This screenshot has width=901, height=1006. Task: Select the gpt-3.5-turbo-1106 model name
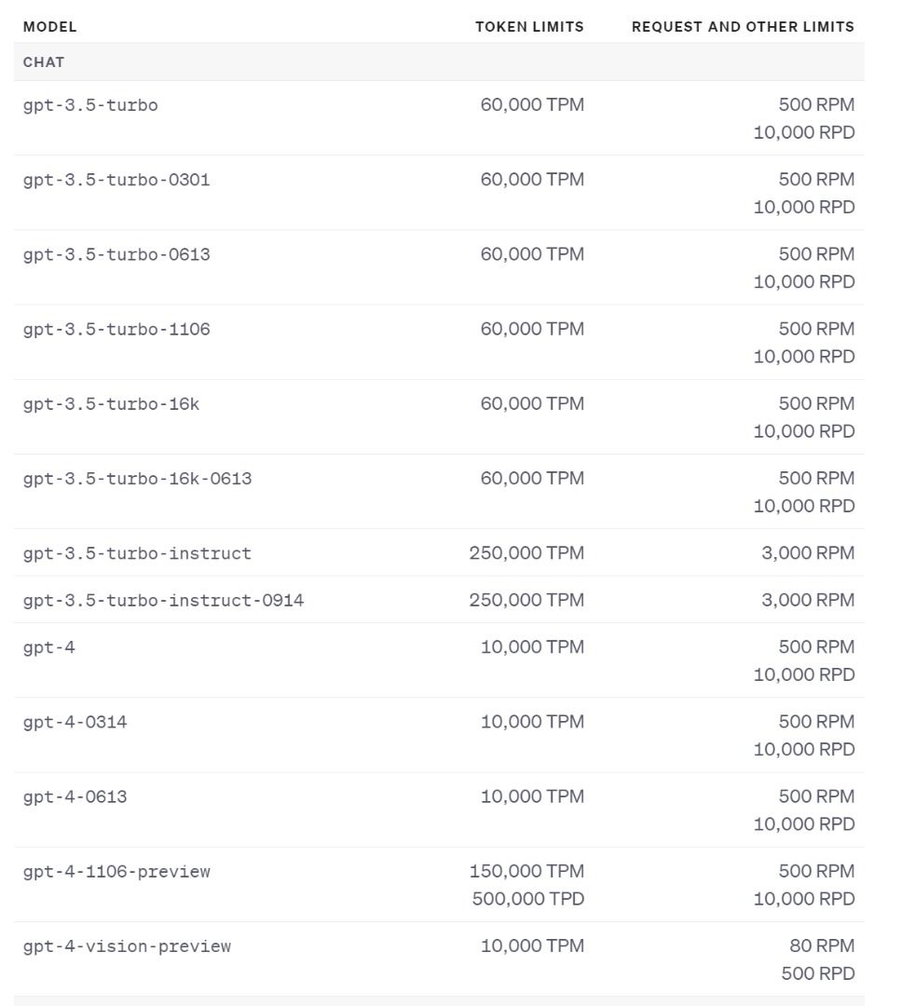coord(116,329)
